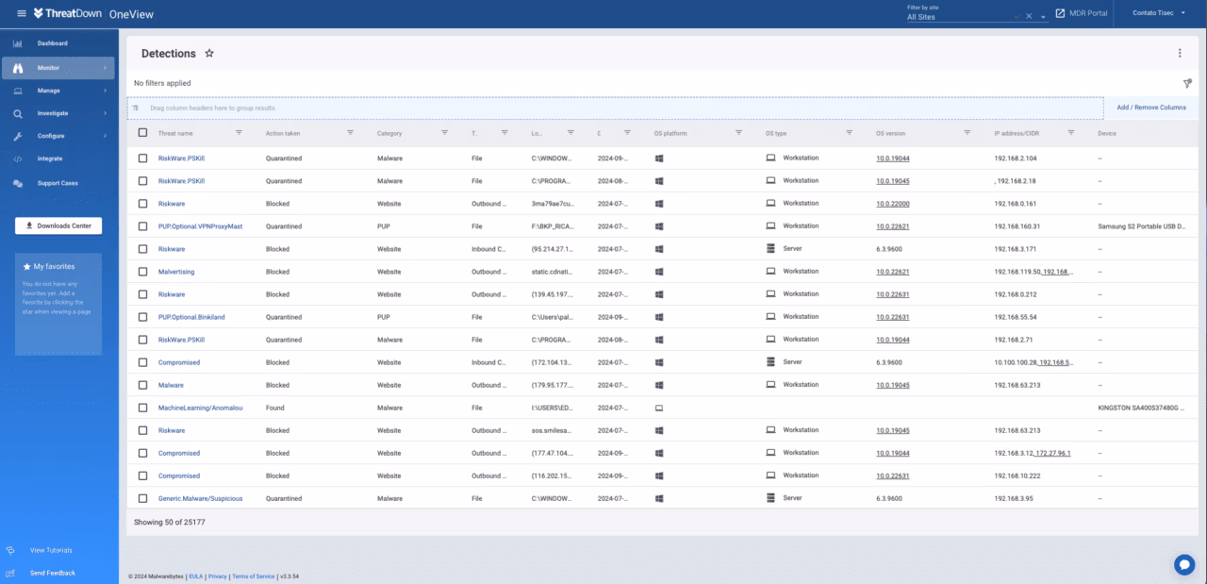Click the Add / Remove Columns link

coord(1151,108)
